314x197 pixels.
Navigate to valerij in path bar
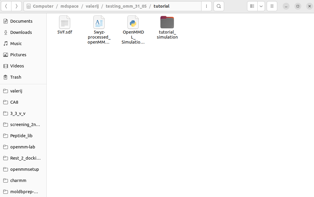click(x=92, y=6)
